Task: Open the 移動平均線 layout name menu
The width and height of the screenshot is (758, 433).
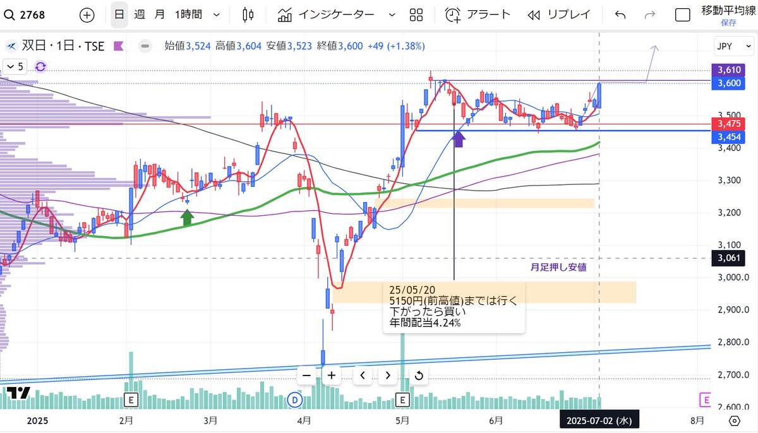Action: pyautogui.click(x=728, y=10)
